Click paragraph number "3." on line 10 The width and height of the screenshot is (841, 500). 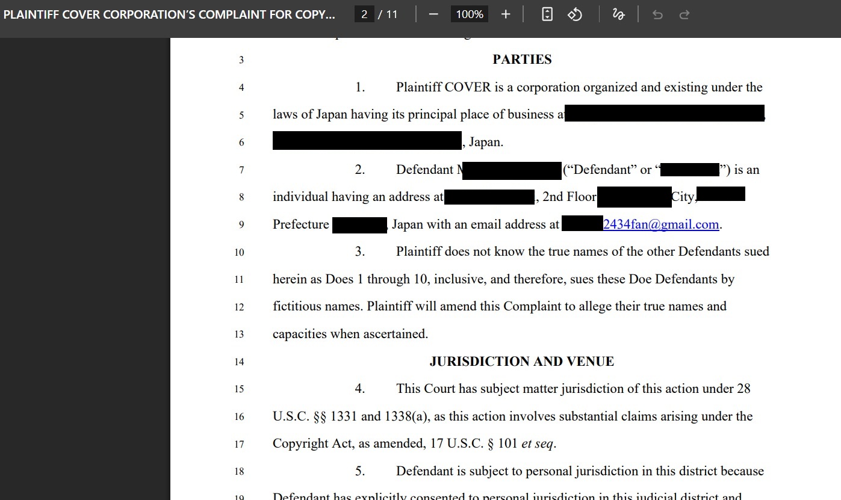[x=360, y=252]
